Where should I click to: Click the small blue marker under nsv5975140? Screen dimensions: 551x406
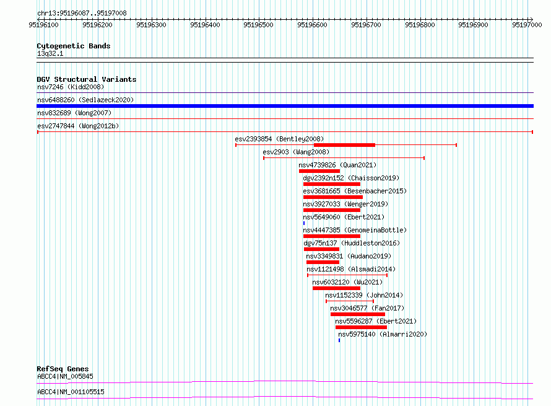tap(339, 340)
